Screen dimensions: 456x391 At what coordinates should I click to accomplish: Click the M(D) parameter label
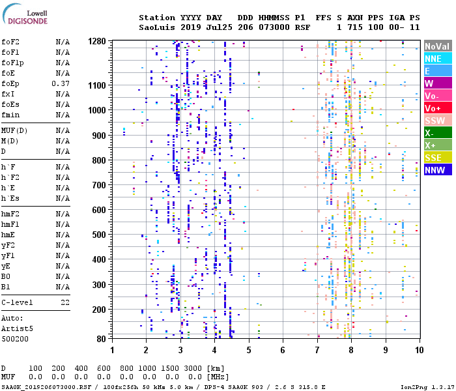10,141
